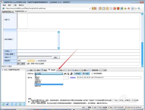Tick the 保存获取图片 checkbox
This screenshot has width=145, height=110.
pyautogui.click(x=92, y=74)
